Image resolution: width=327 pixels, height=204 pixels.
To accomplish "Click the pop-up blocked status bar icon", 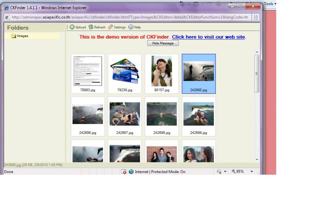I will point(124,172).
